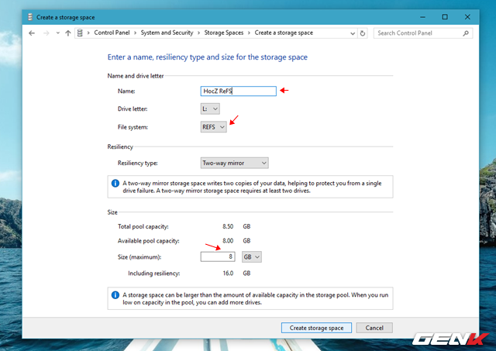Click the two-way mirror info icon
The height and width of the screenshot is (351, 496).
115,183
